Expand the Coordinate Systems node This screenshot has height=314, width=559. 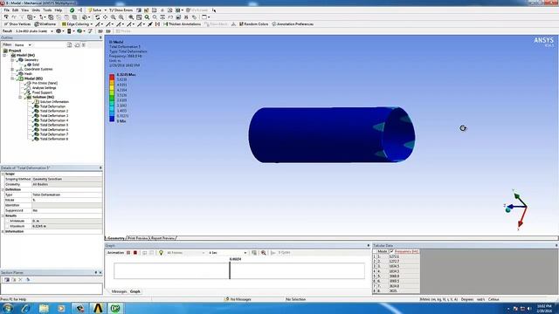(12, 70)
